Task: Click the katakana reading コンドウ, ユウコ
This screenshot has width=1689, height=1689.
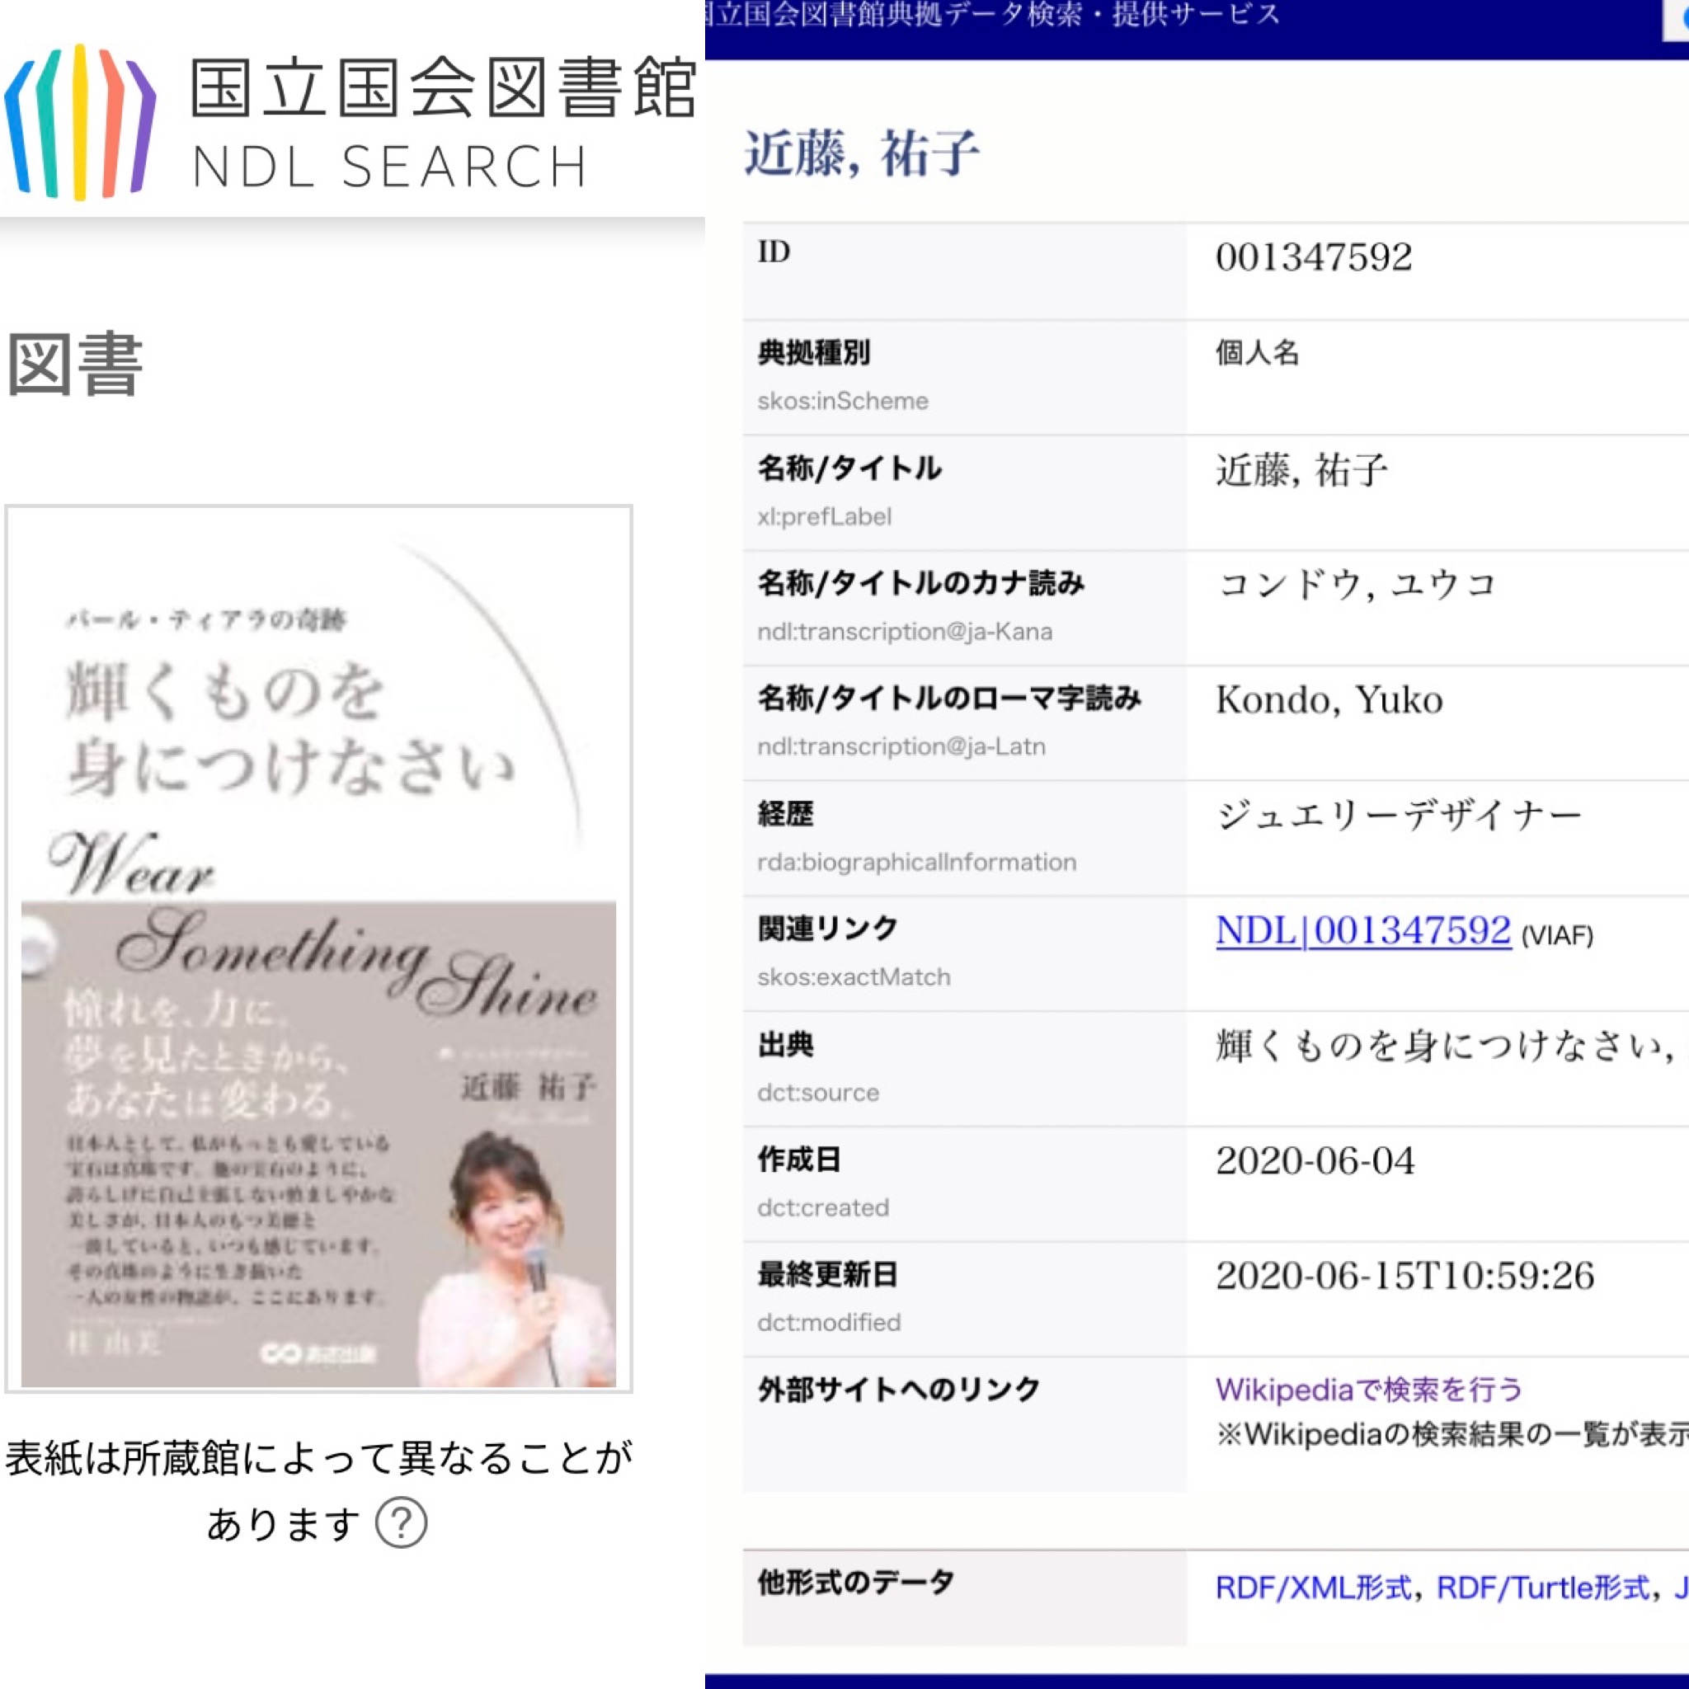Action: click(1356, 585)
